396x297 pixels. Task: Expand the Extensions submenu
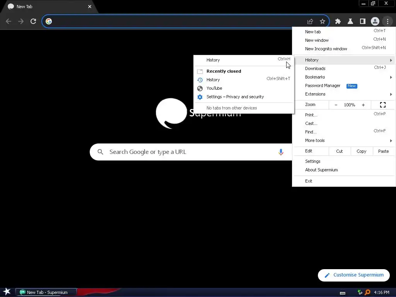click(x=344, y=94)
